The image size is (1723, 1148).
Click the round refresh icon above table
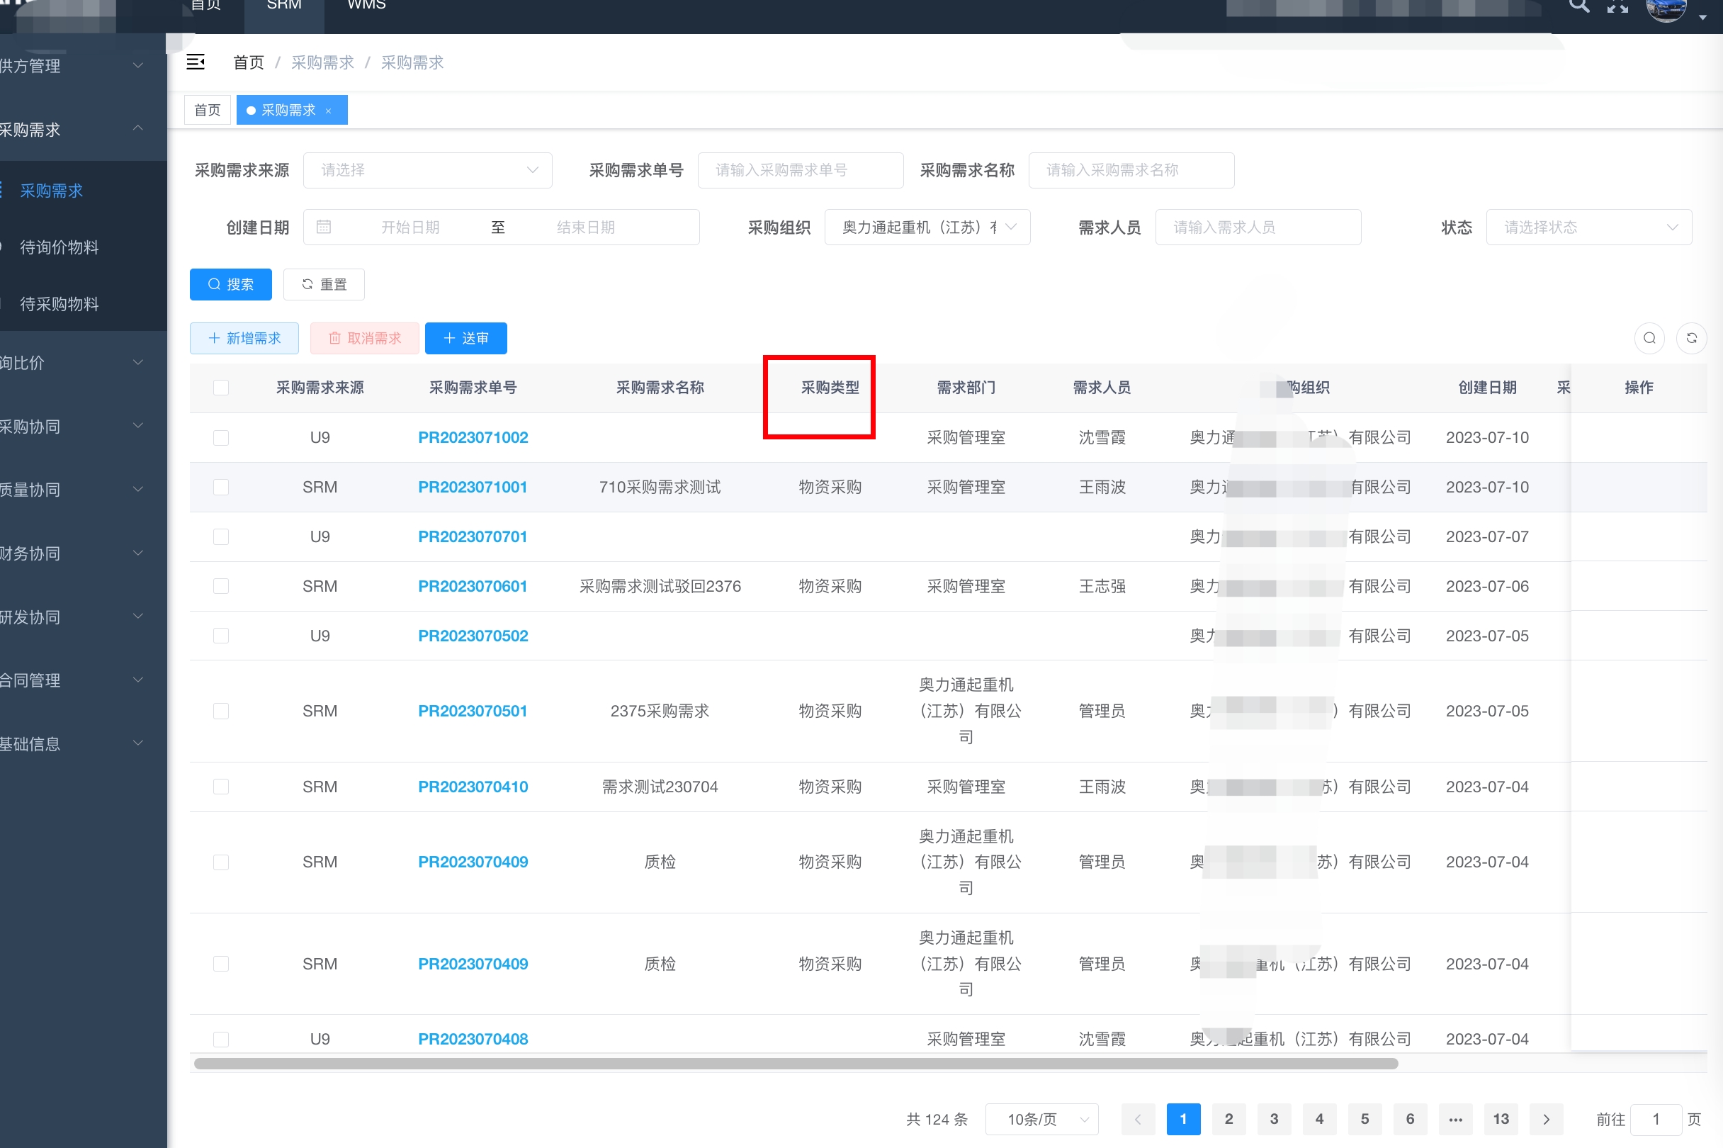(1691, 338)
